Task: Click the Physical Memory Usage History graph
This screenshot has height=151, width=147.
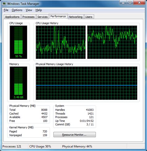Action: pos(87,83)
